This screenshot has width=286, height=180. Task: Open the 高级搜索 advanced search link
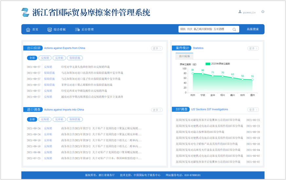(x=253, y=29)
